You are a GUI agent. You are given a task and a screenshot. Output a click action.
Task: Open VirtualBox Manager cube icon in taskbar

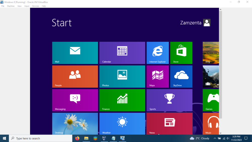104,138
